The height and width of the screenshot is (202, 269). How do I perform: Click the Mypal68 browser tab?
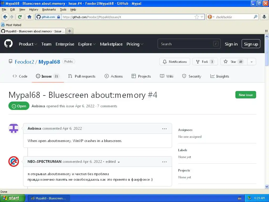tap(33, 31)
